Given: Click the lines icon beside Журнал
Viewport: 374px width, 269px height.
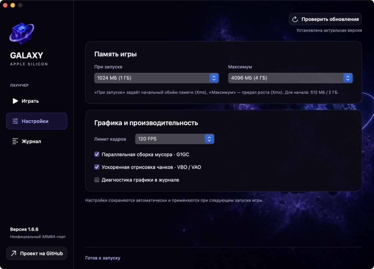Looking at the screenshot, I should click(x=15, y=141).
